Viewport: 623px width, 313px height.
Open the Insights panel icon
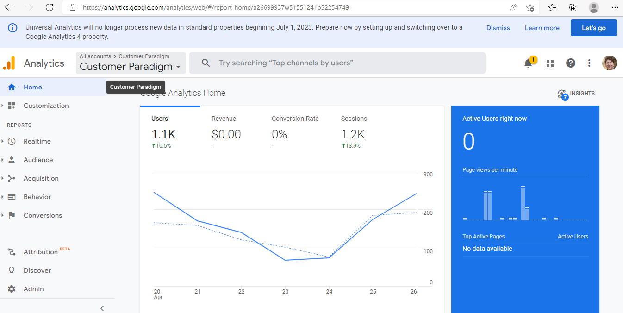562,94
